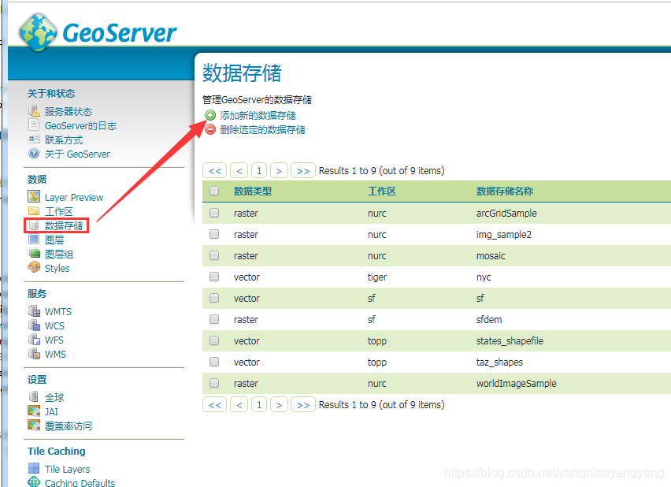Viewport: 671px width, 487px height.
Task: Open 图层 from the sidebar
Action: (54, 240)
